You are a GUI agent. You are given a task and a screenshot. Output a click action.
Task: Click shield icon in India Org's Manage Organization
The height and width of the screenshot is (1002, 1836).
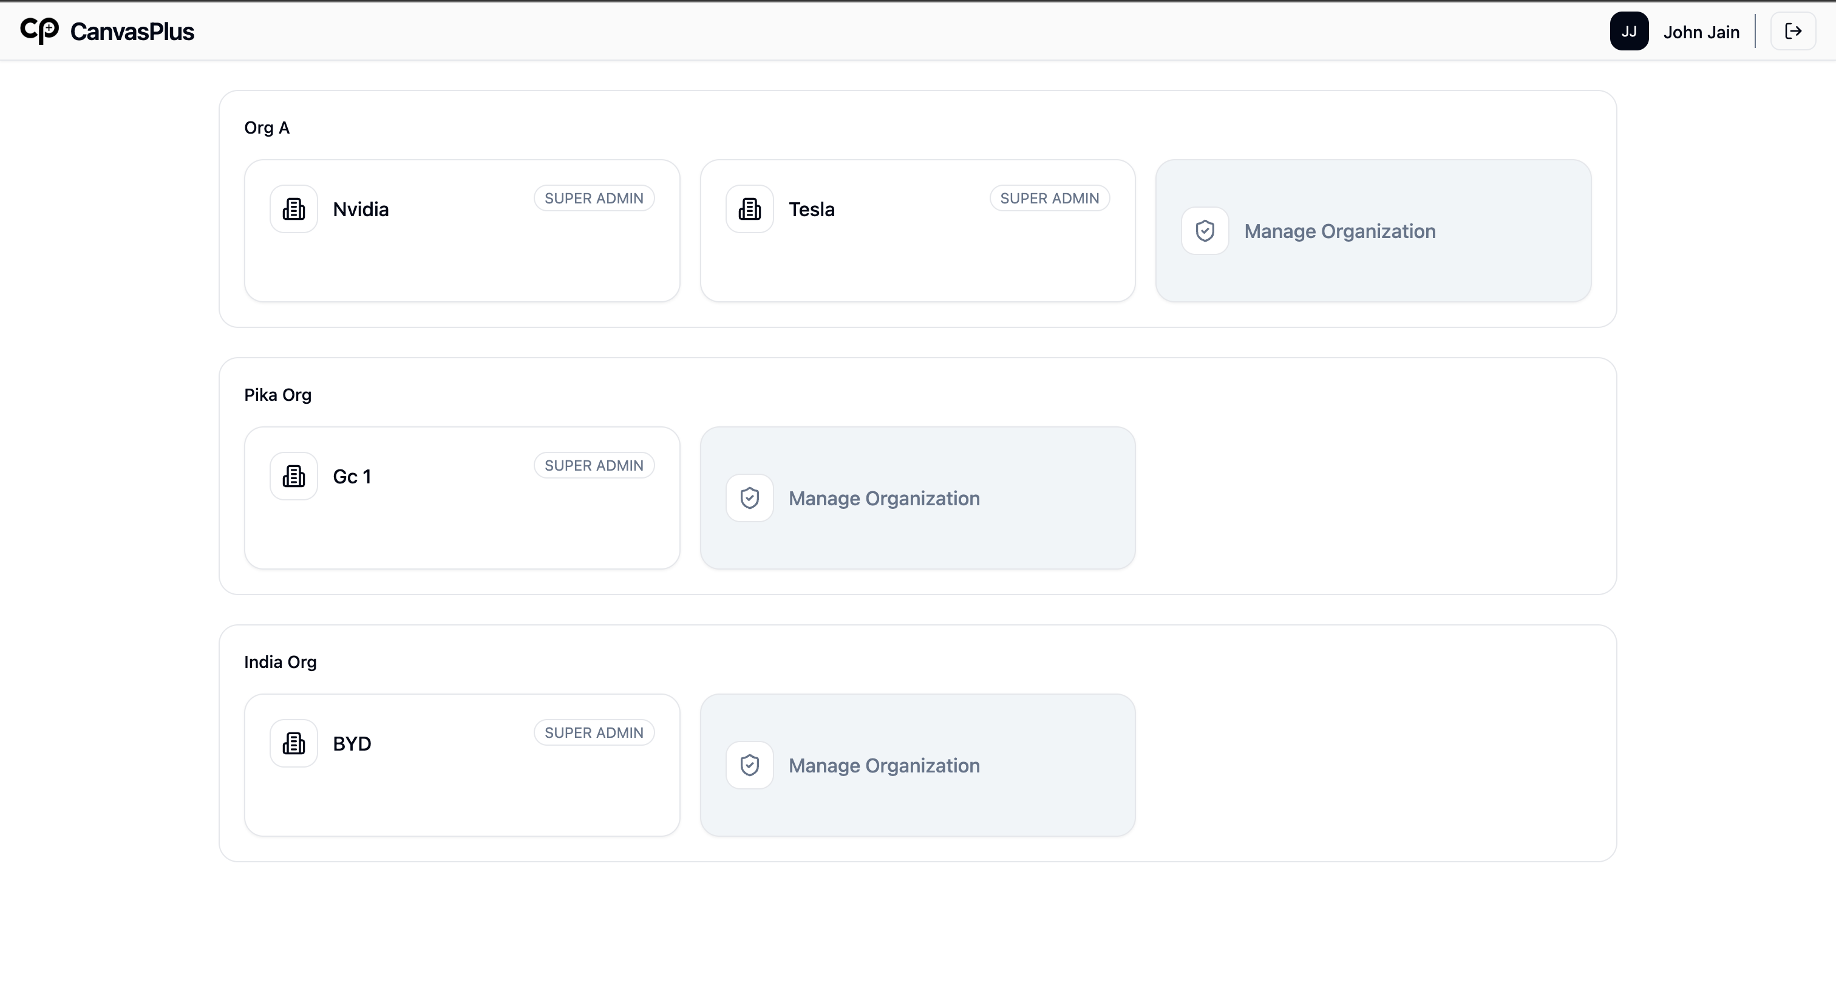749,765
